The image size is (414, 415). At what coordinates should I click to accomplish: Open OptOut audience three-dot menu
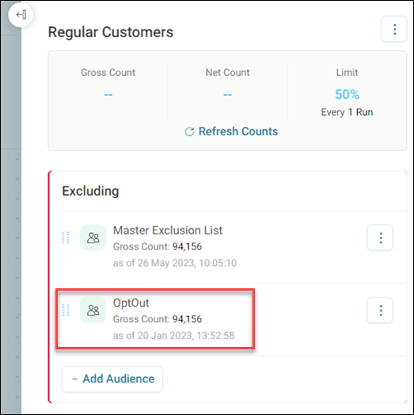[x=380, y=310]
